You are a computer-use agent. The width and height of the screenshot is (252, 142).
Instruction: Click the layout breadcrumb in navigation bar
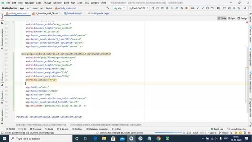[x=49, y=8]
